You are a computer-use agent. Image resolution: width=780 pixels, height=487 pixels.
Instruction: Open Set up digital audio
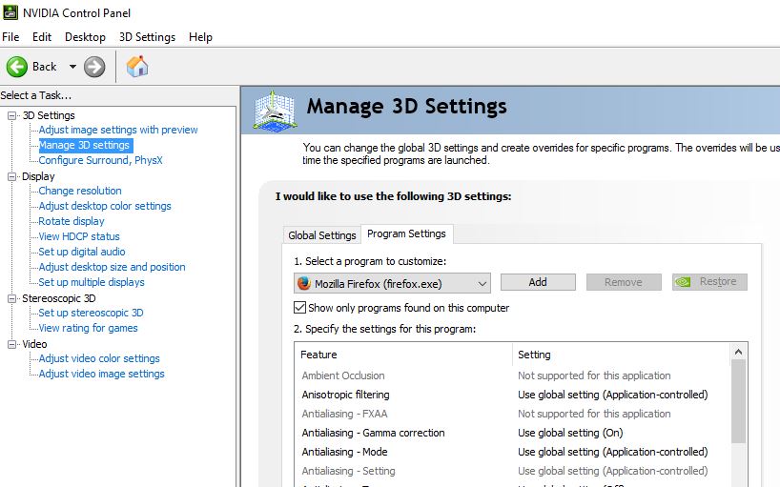point(82,252)
